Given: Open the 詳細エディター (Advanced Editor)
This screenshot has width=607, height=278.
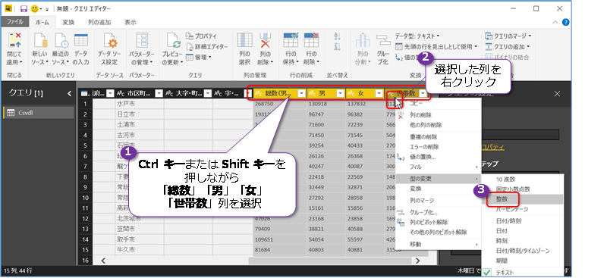Looking at the screenshot, I should pyautogui.click(x=206, y=47).
